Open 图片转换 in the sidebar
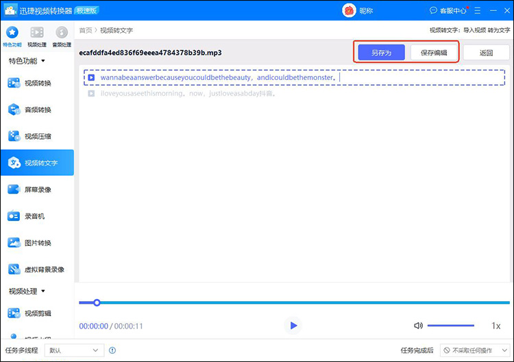Viewport: 514px width, 362px height. click(x=38, y=243)
